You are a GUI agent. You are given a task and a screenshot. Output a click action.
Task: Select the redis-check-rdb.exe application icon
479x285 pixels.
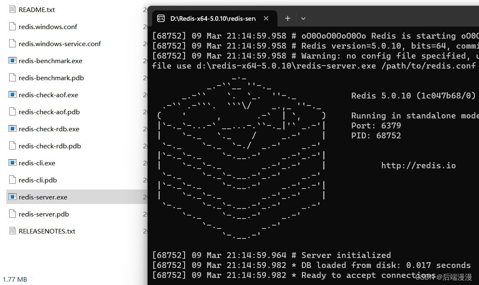click(x=12, y=129)
